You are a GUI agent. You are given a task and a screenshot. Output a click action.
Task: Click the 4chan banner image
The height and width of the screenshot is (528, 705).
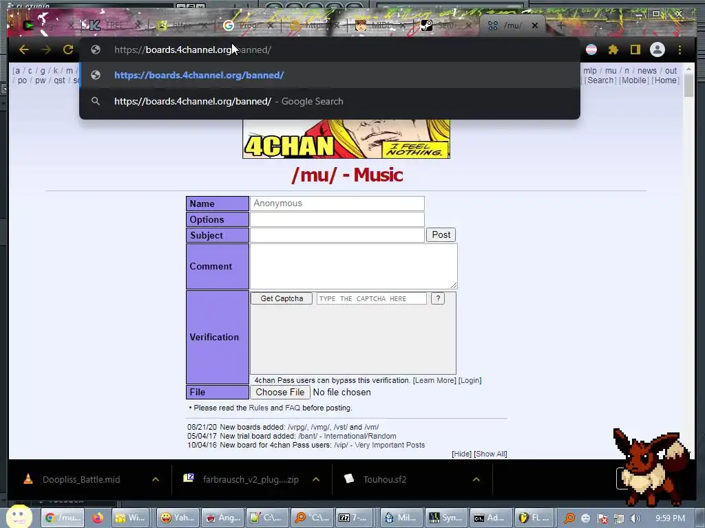point(346,139)
